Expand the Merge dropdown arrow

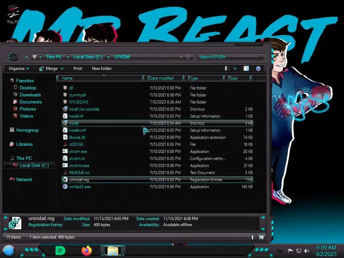click(62, 69)
